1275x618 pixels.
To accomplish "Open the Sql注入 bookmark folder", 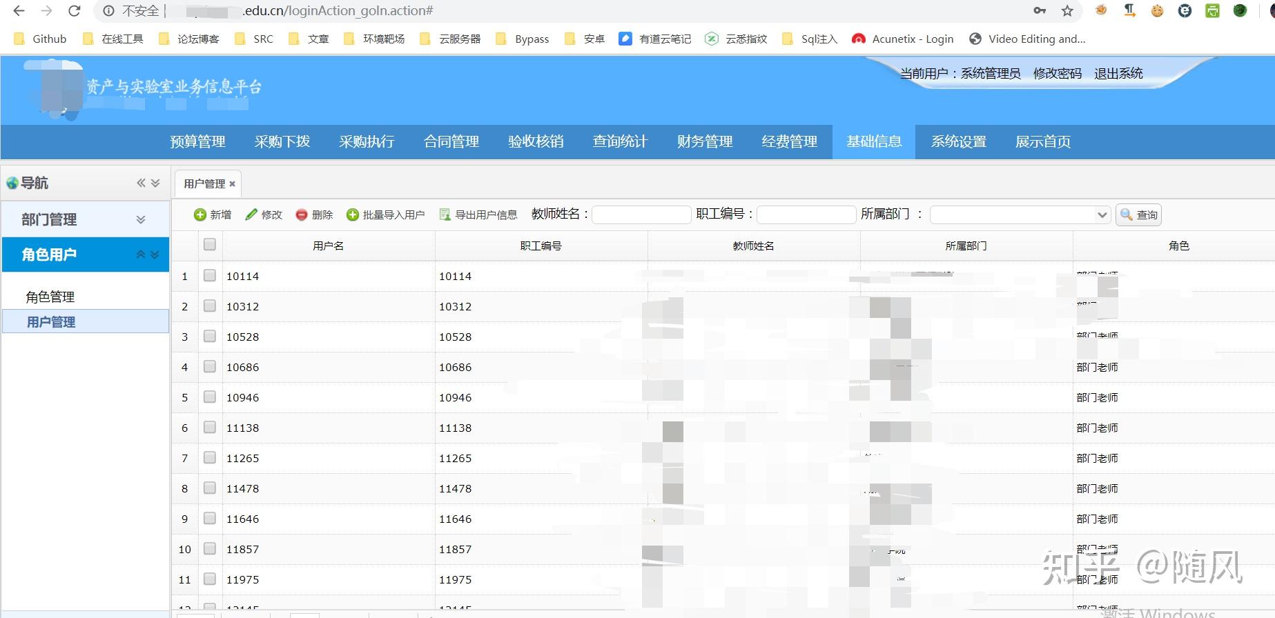I will tap(809, 39).
